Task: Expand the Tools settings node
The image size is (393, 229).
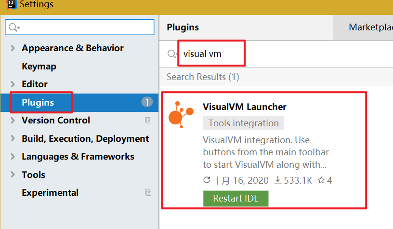Action: tap(13, 175)
